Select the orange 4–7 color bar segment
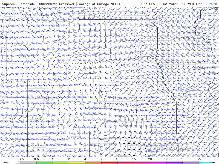The image size is (219, 164). pyautogui.click(x=93, y=162)
